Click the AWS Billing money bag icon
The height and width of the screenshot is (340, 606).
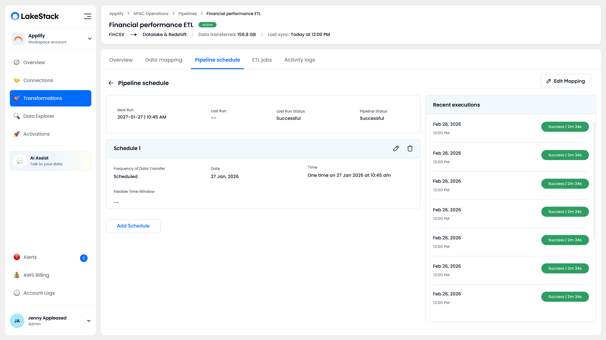point(17,275)
